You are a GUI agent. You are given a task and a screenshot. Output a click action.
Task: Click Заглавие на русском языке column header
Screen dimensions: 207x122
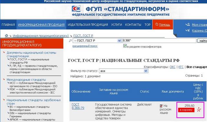[114, 91]
